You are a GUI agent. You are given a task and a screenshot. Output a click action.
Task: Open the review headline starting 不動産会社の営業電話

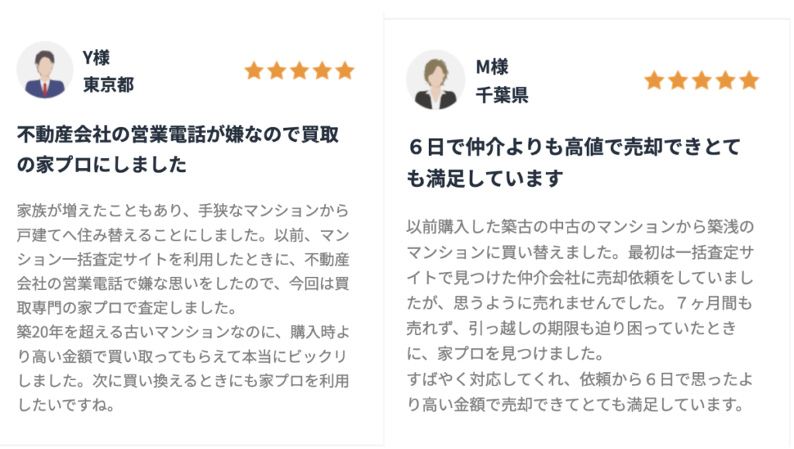pos(178,149)
